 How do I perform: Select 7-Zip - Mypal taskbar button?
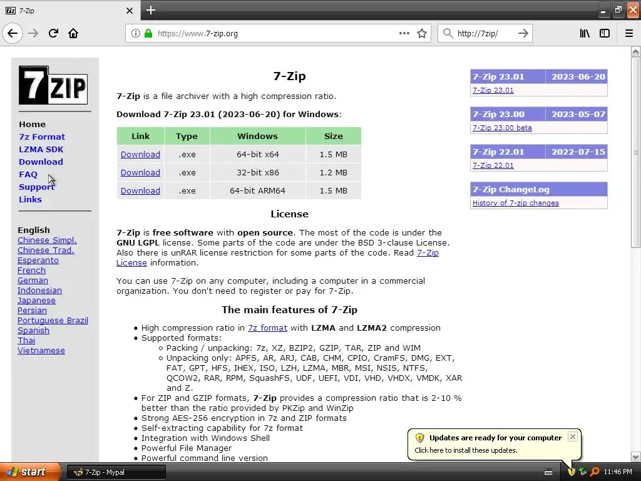(x=116, y=472)
